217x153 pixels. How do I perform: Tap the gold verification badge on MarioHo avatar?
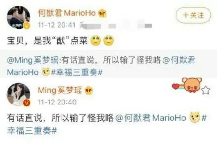[27, 26]
